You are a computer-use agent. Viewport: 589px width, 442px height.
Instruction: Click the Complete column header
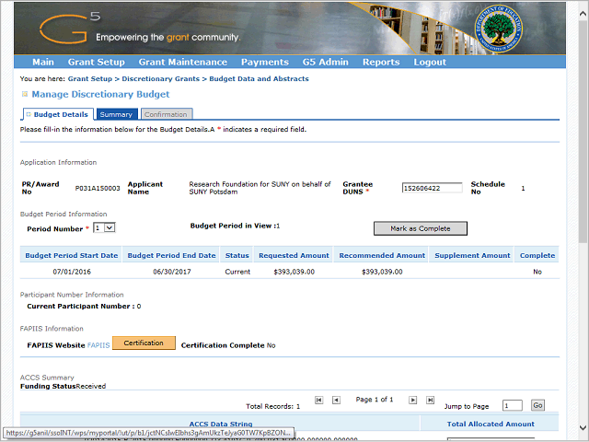pos(537,256)
